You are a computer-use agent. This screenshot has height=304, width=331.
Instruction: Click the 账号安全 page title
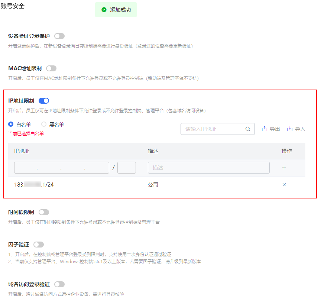13,6
